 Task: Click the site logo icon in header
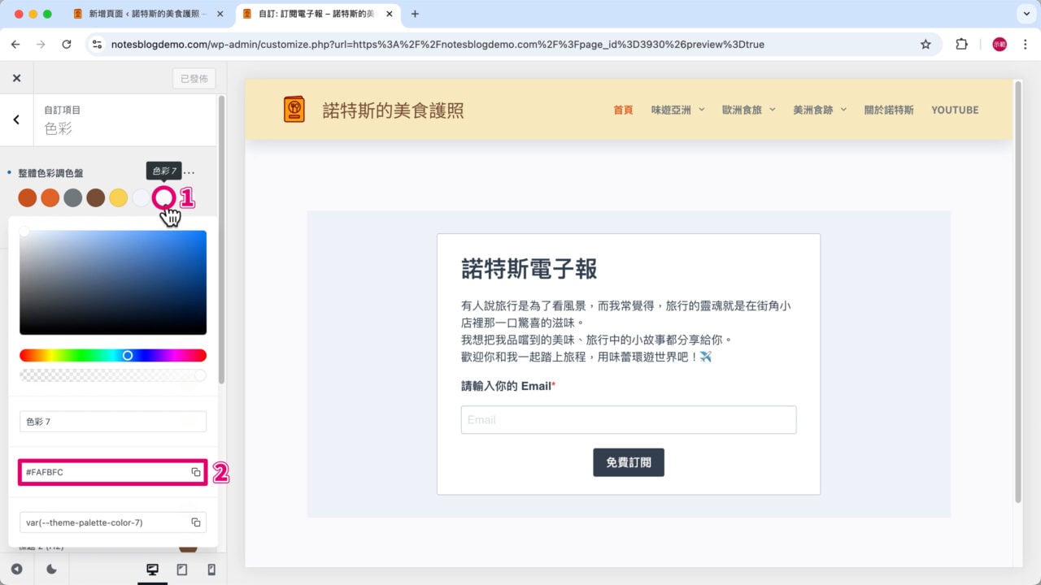[294, 109]
